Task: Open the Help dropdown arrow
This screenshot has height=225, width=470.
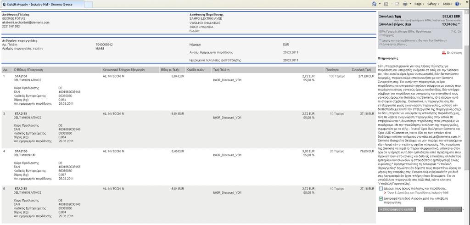Action: (x=461, y=4)
